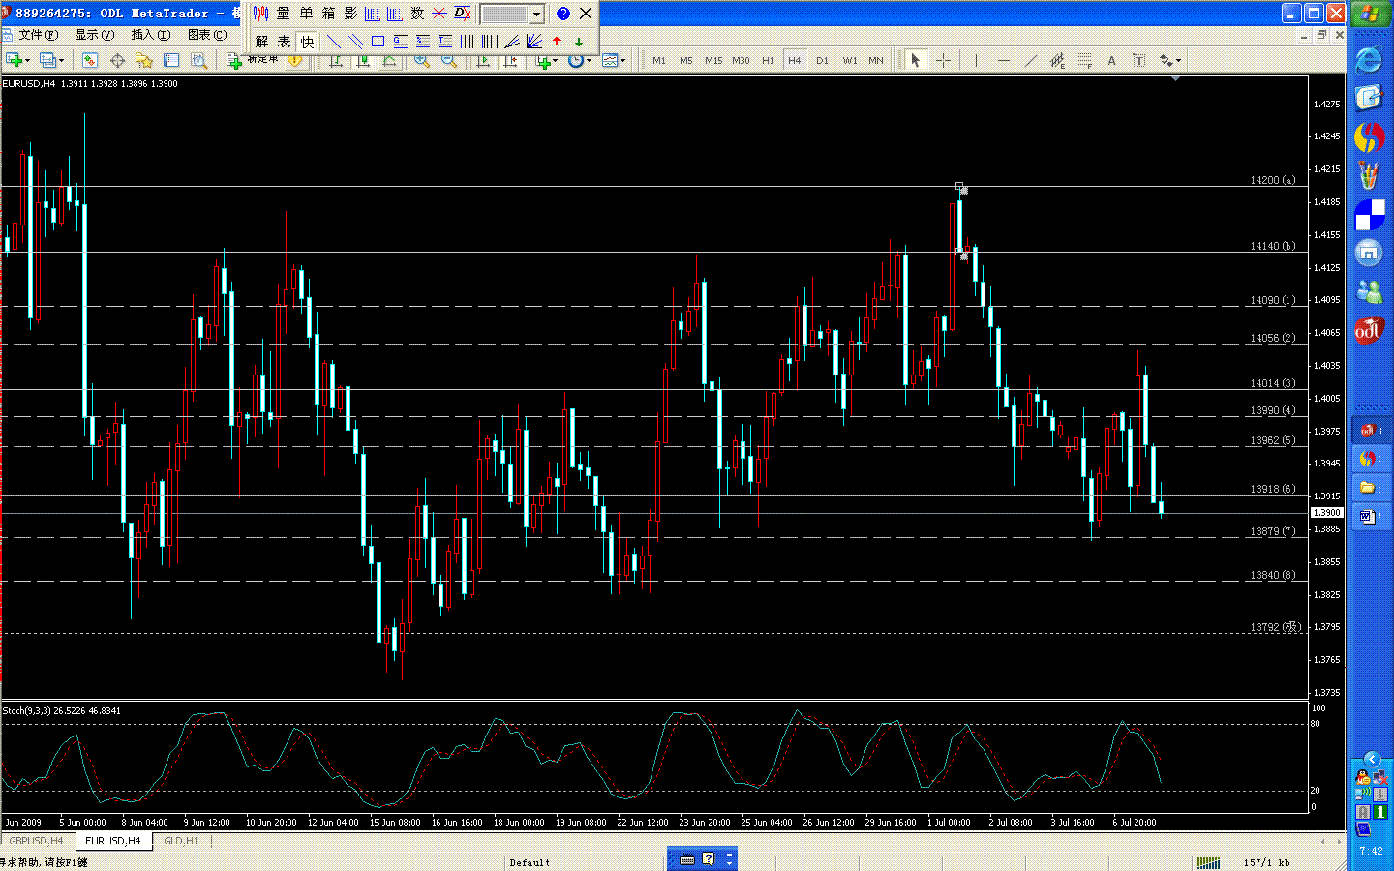1394x871 pixels.
Task: Draw a horizontal line on chart
Action: [1003, 60]
